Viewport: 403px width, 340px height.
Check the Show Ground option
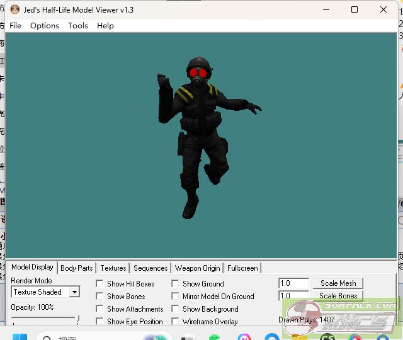[175, 284]
